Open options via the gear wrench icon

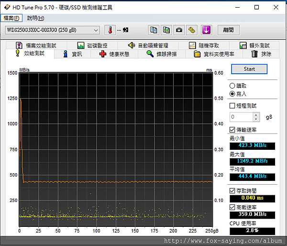[x=192, y=30]
